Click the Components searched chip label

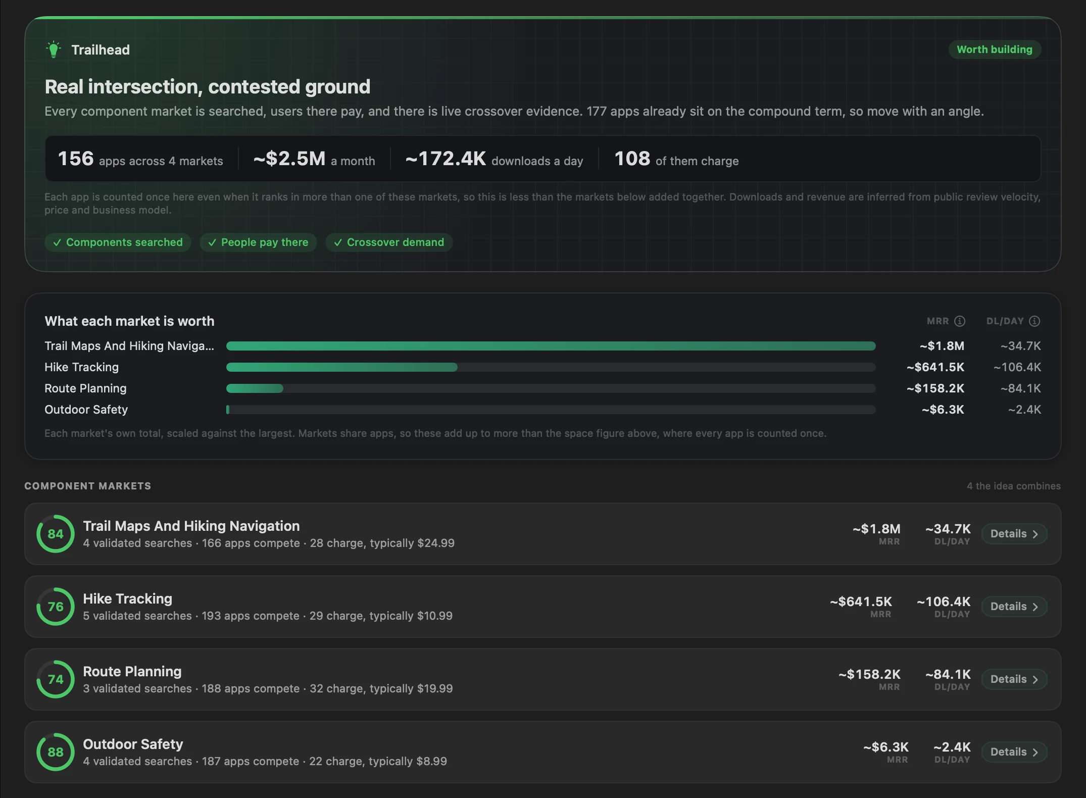point(124,242)
